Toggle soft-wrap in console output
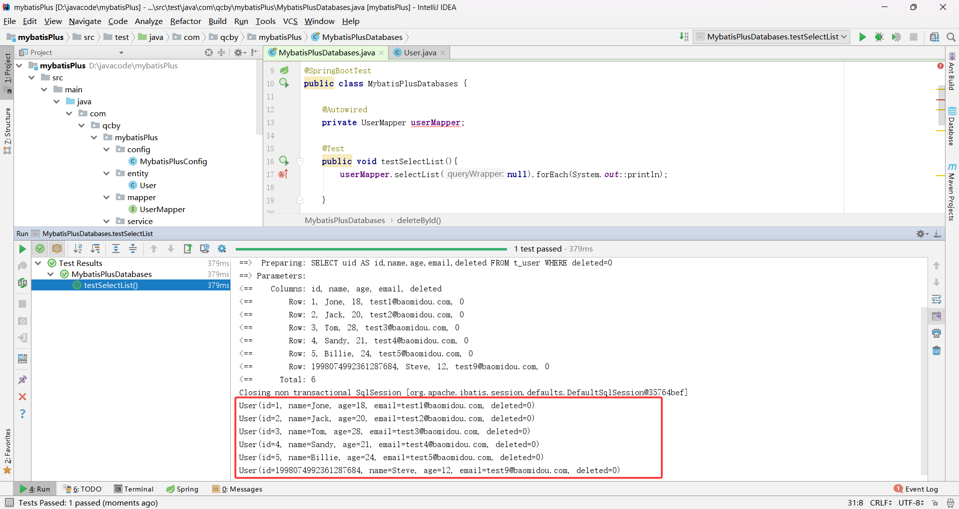 click(x=937, y=299)
